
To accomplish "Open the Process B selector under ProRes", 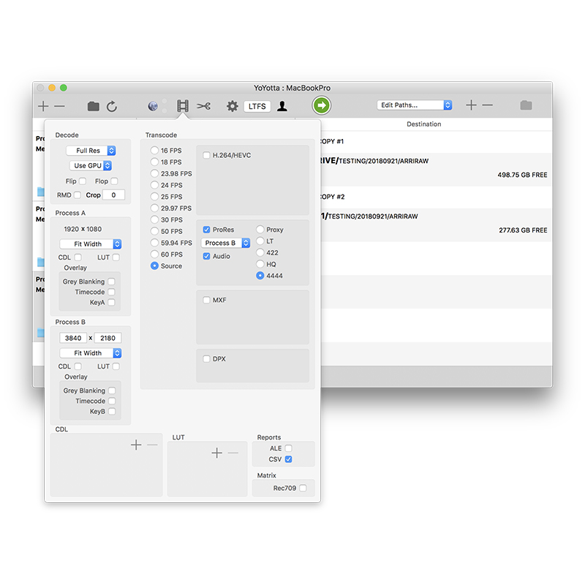I will click(x=225, y=243).
